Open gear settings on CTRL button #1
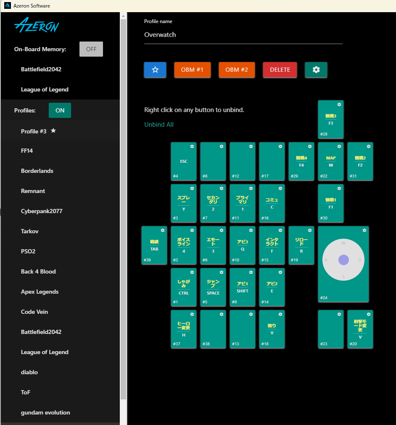This screenshot has height=425, width=396. 192,272
